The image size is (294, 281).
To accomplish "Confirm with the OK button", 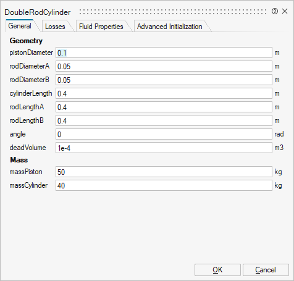I will point(217,270).
